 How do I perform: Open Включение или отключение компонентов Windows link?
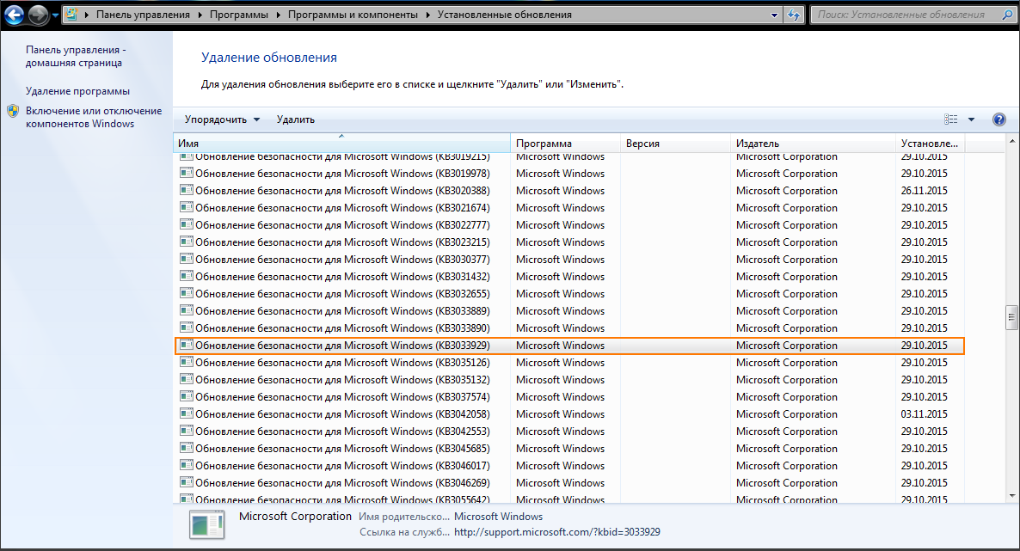pyautogui.click(x=94, y=117)
